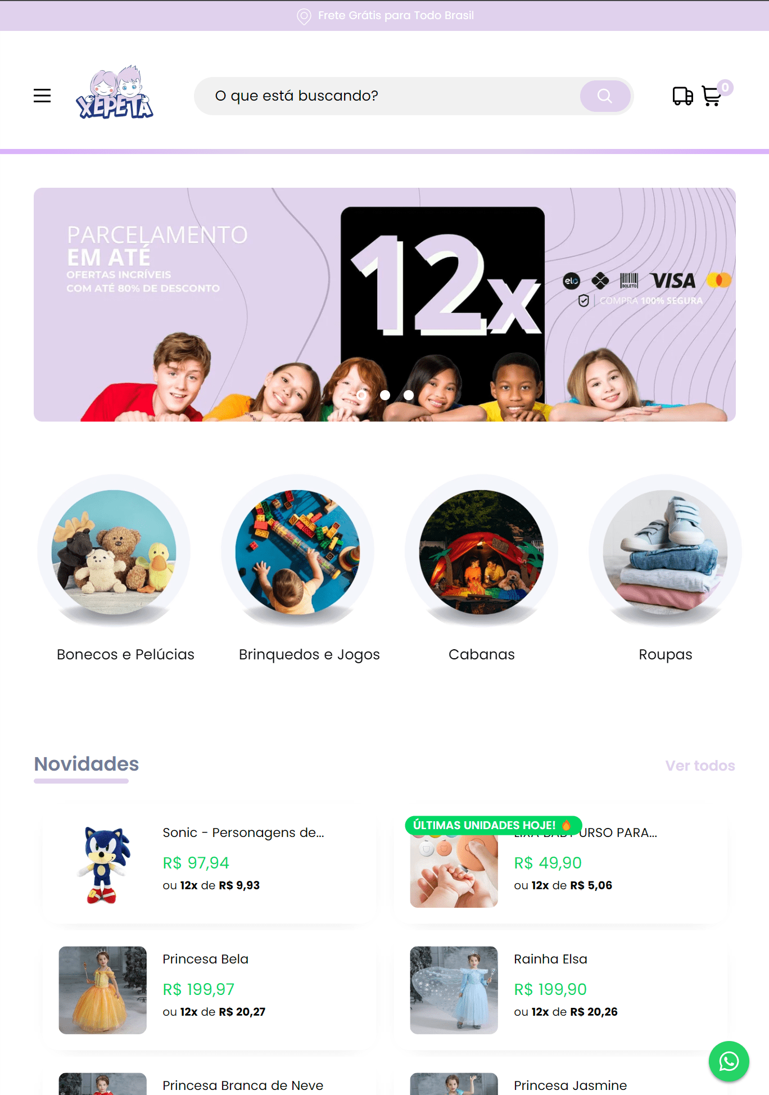
Task: Click the Sonic plush thumbnail
Action: point(103,864)
